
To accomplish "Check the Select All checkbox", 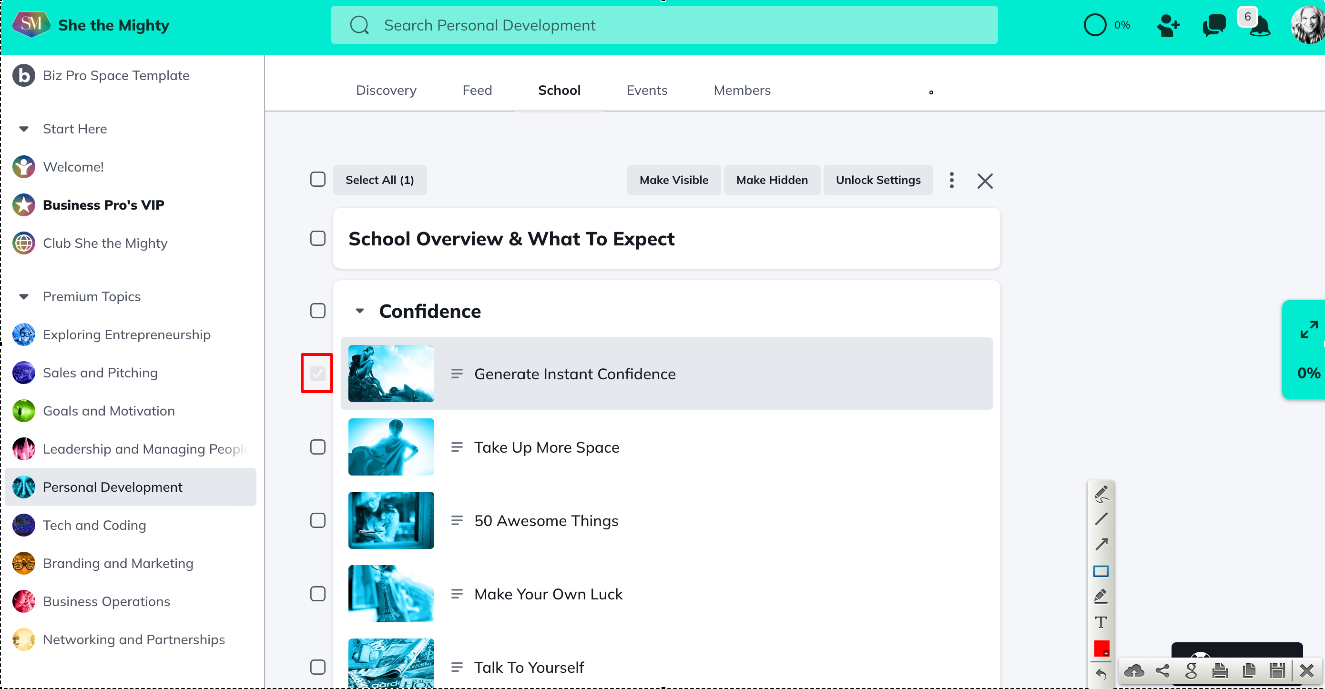I will pyautogui.click(x=318, y=180).
